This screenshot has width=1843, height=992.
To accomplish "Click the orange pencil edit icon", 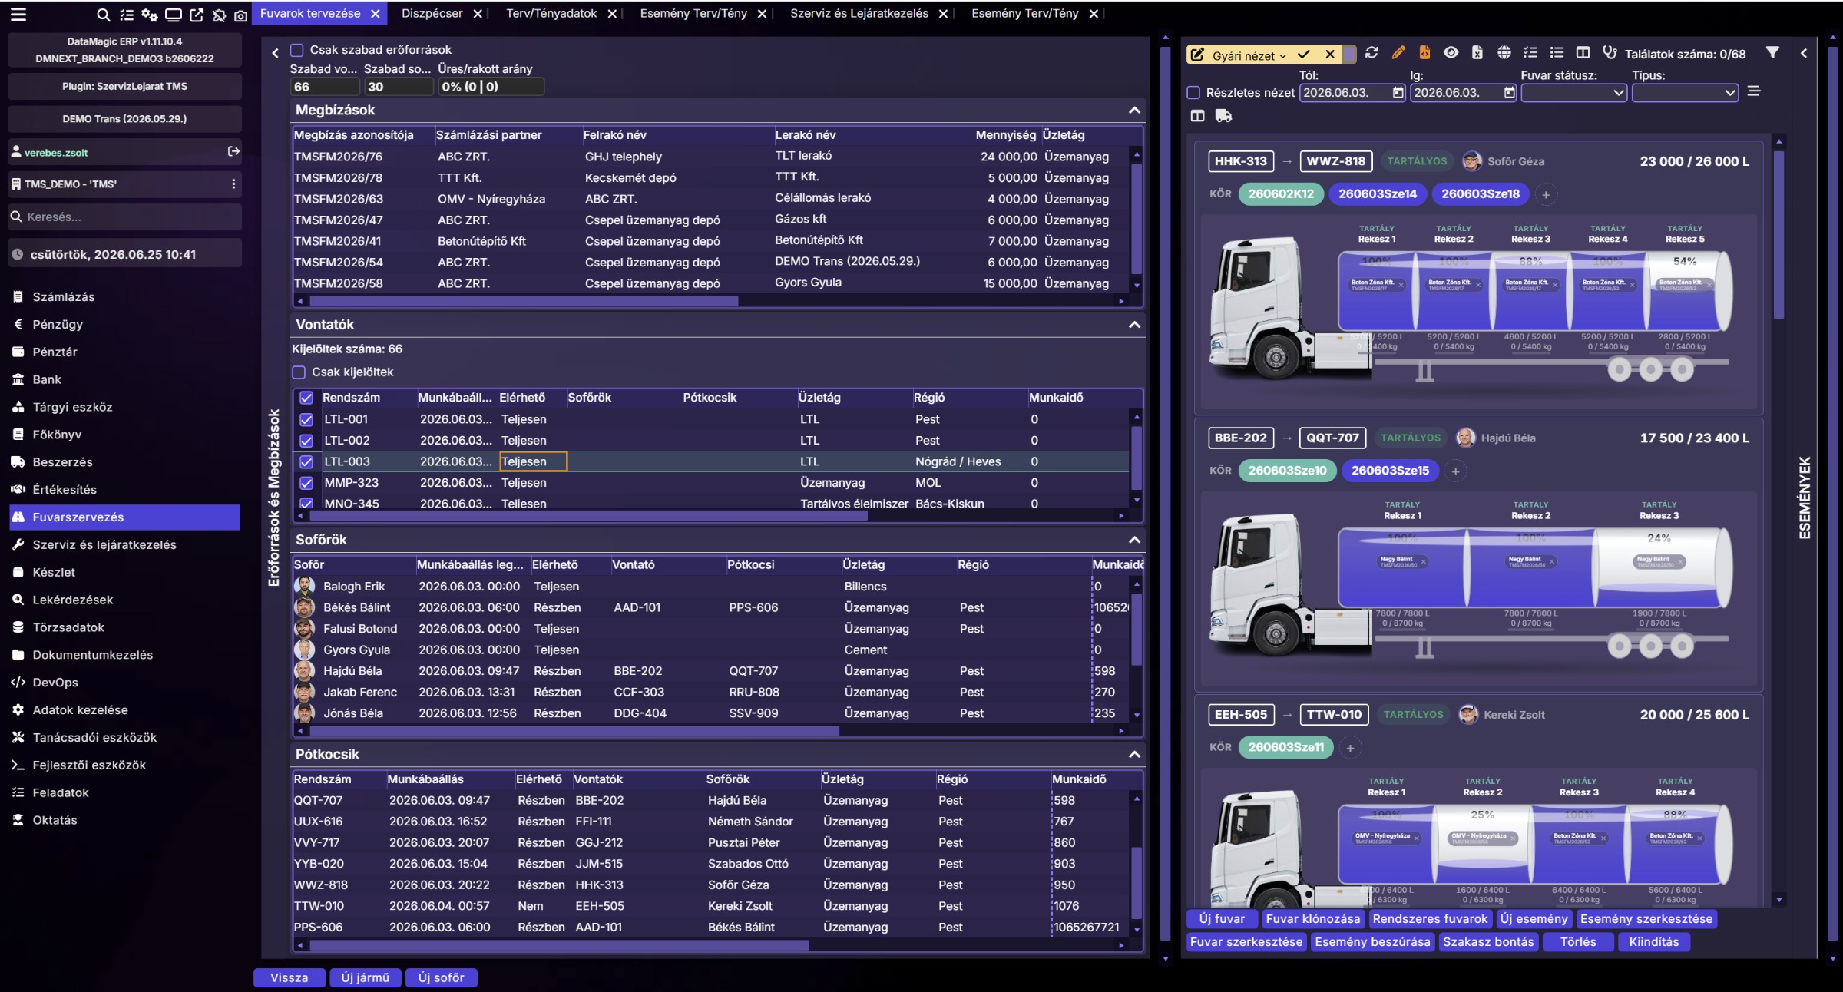I will pyautogui.click(x=1398, y=52).
